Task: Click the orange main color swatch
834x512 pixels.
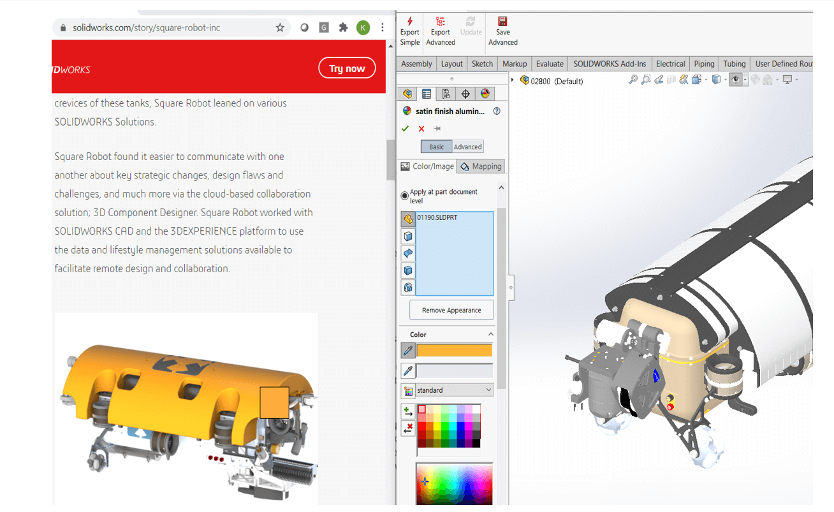Action: 454,351
